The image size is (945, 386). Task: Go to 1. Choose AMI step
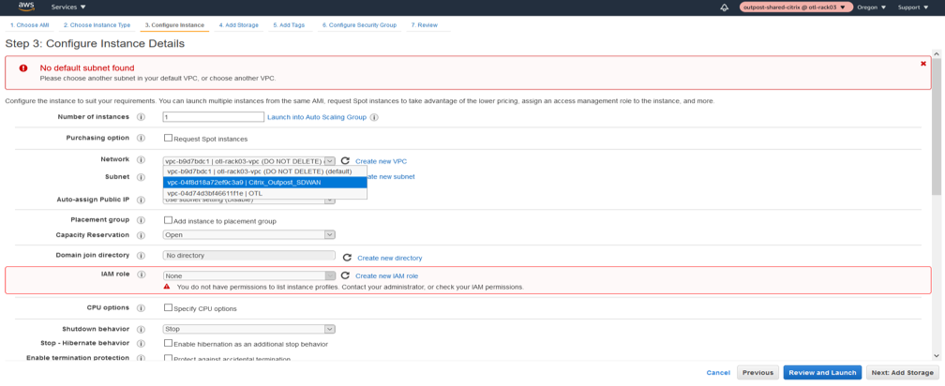pyautogui.click(x=30, y=24)
